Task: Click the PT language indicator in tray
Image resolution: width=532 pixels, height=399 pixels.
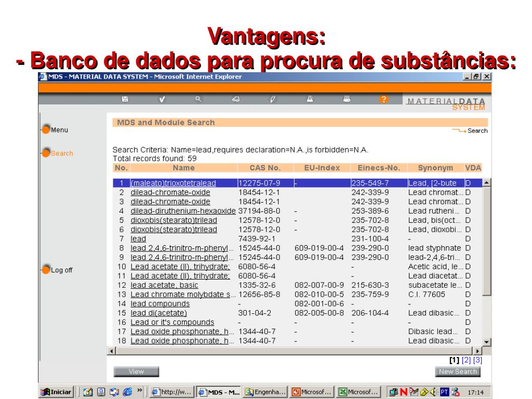Action: pos(444,392)
